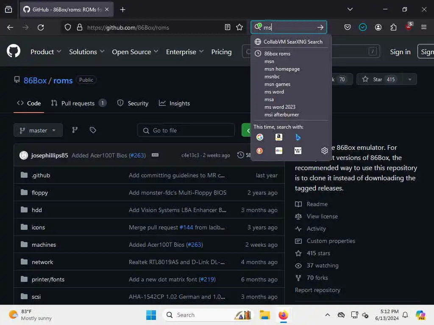Open search settings gear icon

click(x=324, y=151)
